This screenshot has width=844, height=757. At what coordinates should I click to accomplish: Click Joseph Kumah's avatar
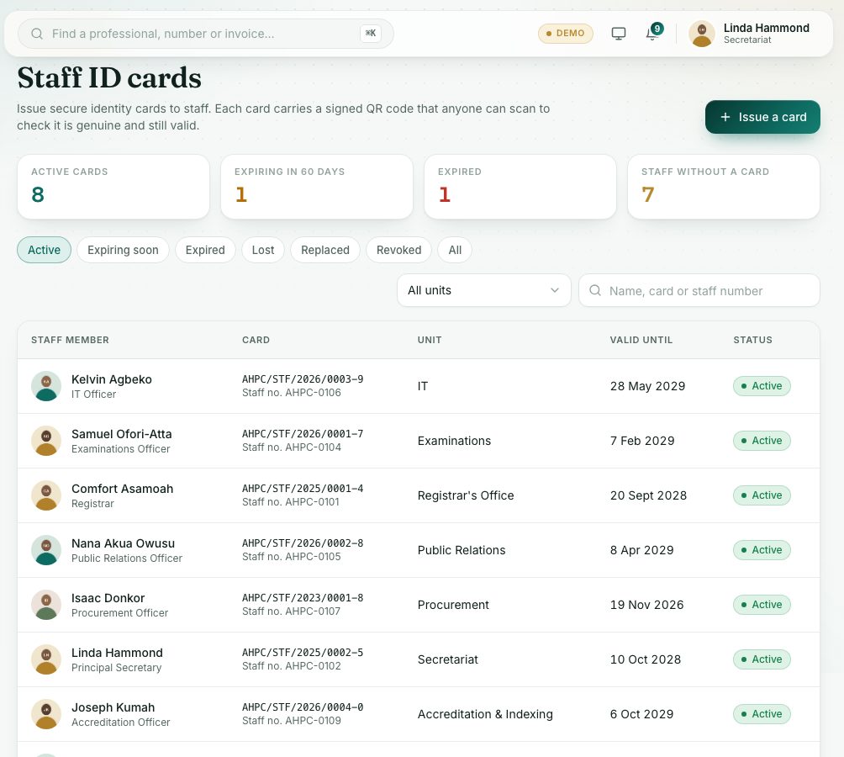click(x=46, y=714)
